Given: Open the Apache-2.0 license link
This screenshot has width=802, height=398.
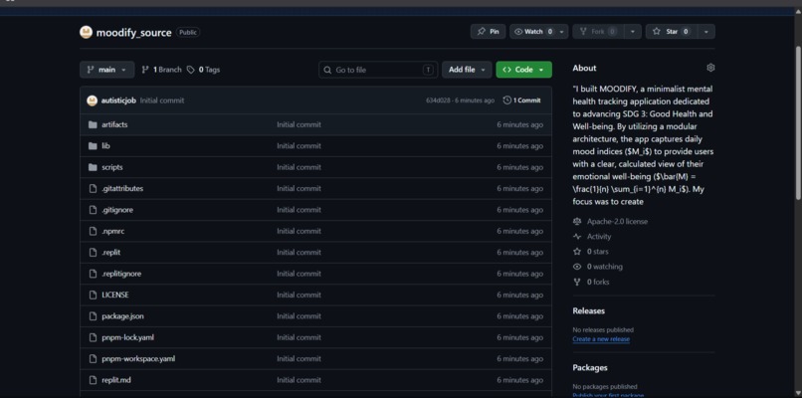Looking at the screenshot, I should pyautogui.click(x=617, y=222).
